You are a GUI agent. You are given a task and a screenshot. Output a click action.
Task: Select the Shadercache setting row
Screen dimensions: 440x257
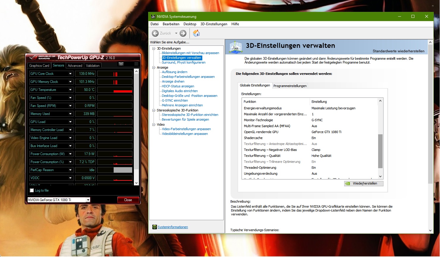pos(310,138)
